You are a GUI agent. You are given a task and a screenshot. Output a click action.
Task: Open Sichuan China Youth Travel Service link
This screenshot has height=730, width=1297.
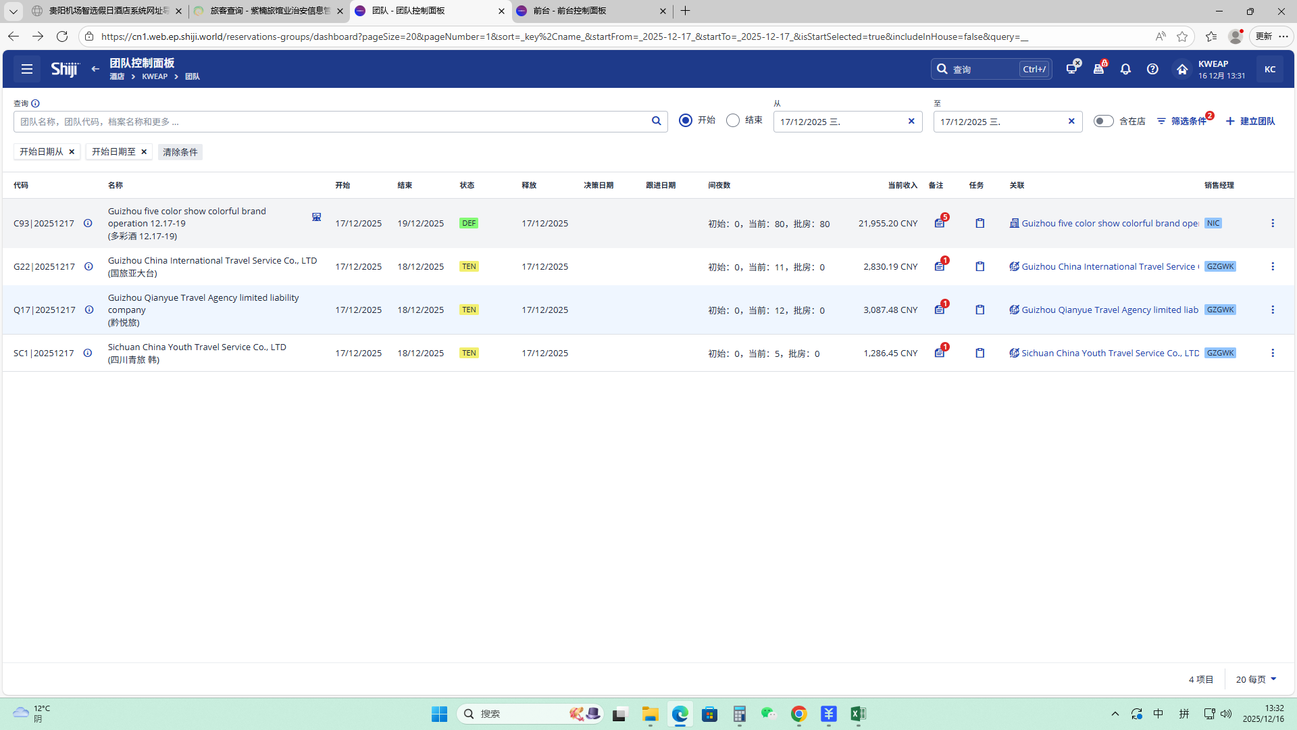(1110, 353)
